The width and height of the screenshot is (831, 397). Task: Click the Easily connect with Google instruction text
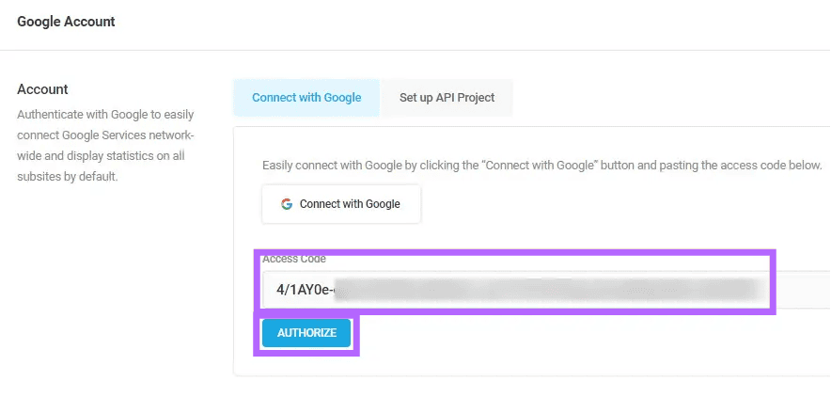pos(541,166)
